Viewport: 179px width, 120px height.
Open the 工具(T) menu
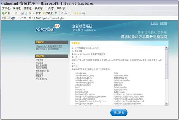coord(50,8)
